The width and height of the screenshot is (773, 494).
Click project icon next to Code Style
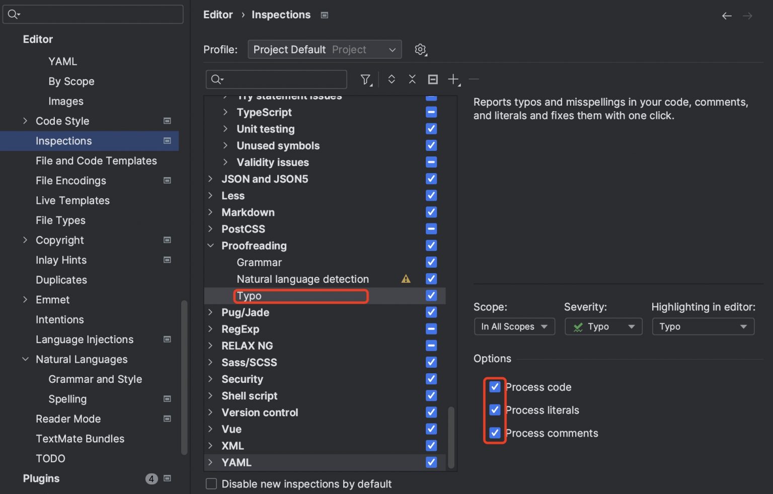[x=167, y=121]
